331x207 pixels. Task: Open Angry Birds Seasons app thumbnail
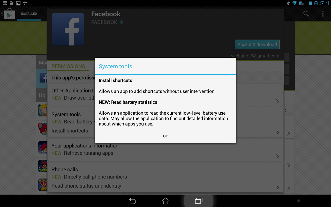click(43, 147)
